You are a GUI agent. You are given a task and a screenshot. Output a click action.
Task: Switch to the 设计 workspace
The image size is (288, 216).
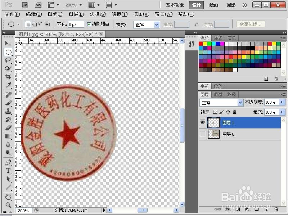(x=196, y=5)
